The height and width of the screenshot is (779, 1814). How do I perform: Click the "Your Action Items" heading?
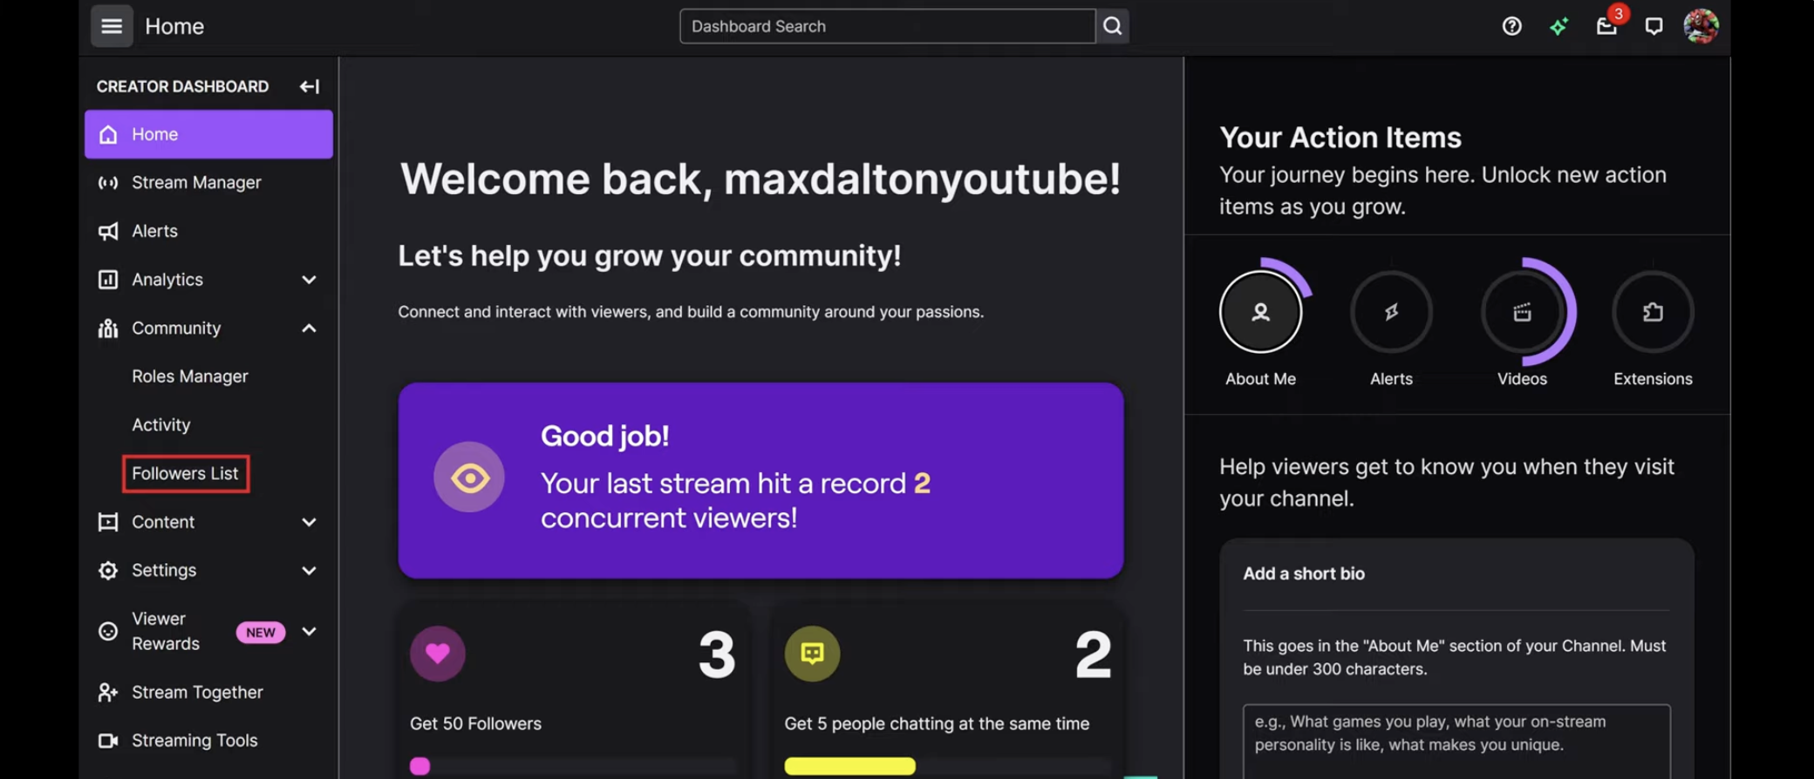click(x=1340, y=138)
